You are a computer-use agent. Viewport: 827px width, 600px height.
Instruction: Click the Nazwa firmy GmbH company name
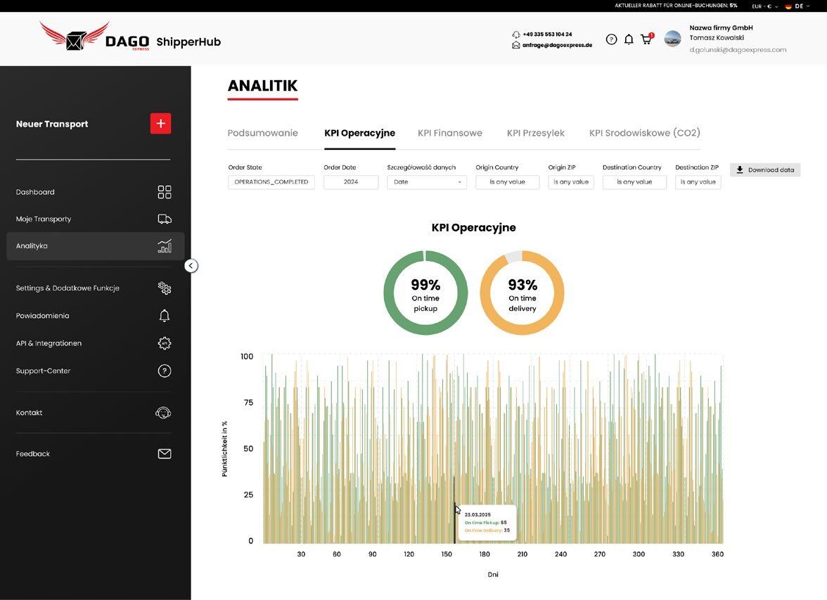(721, 27)
